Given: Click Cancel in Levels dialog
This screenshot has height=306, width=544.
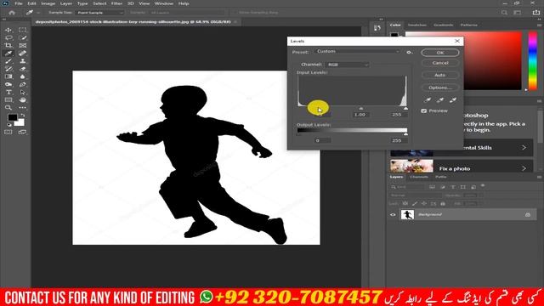Looking at the screenshot, I should pos(440,63).
